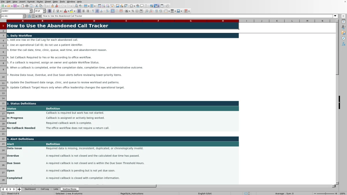
Task: Click the Undo arrow icon
Action: pyautogui.click(x=62, y=6)
